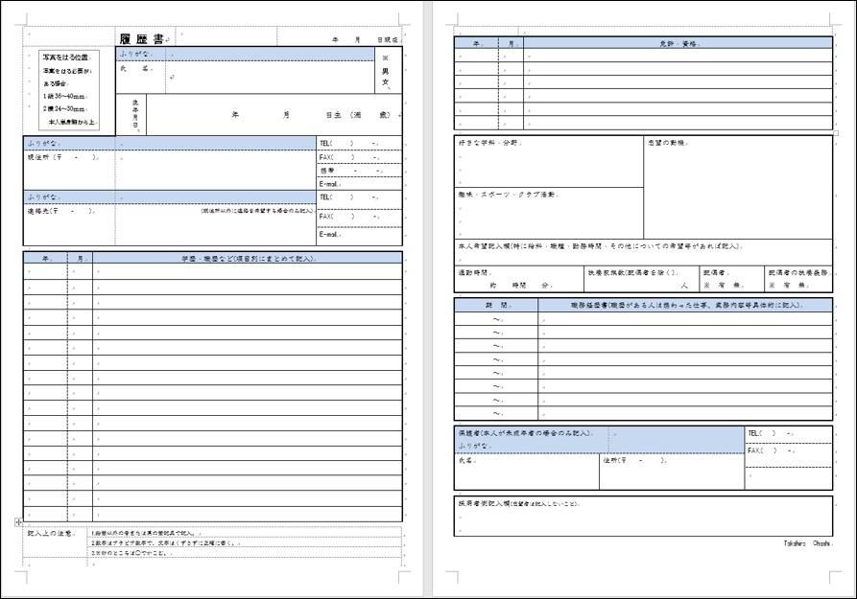Viewport: 857px width, 599px height.
Task: Select the 職務経歴書 table header
Action: pos(684,305)
